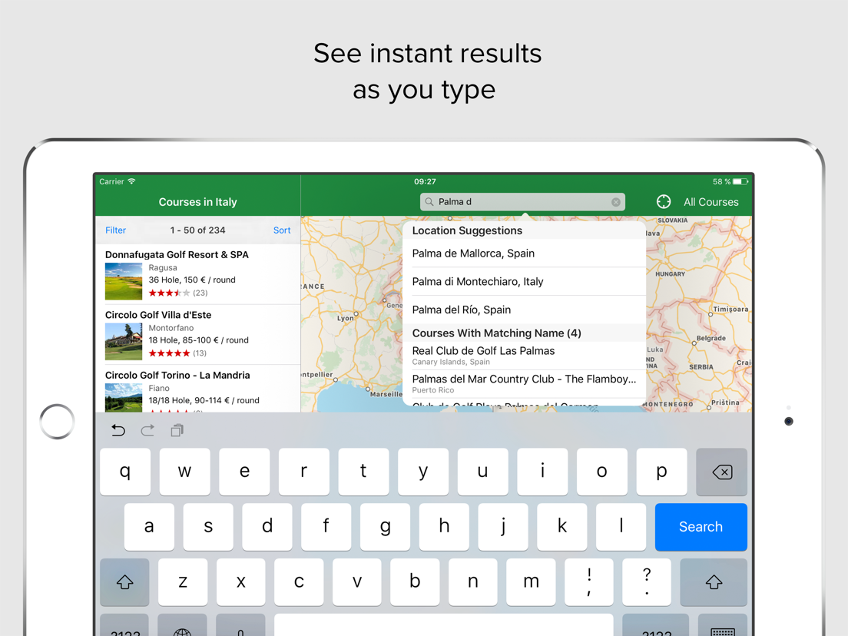Tap the Donnafugata star rating (23)

click(178, 293)
